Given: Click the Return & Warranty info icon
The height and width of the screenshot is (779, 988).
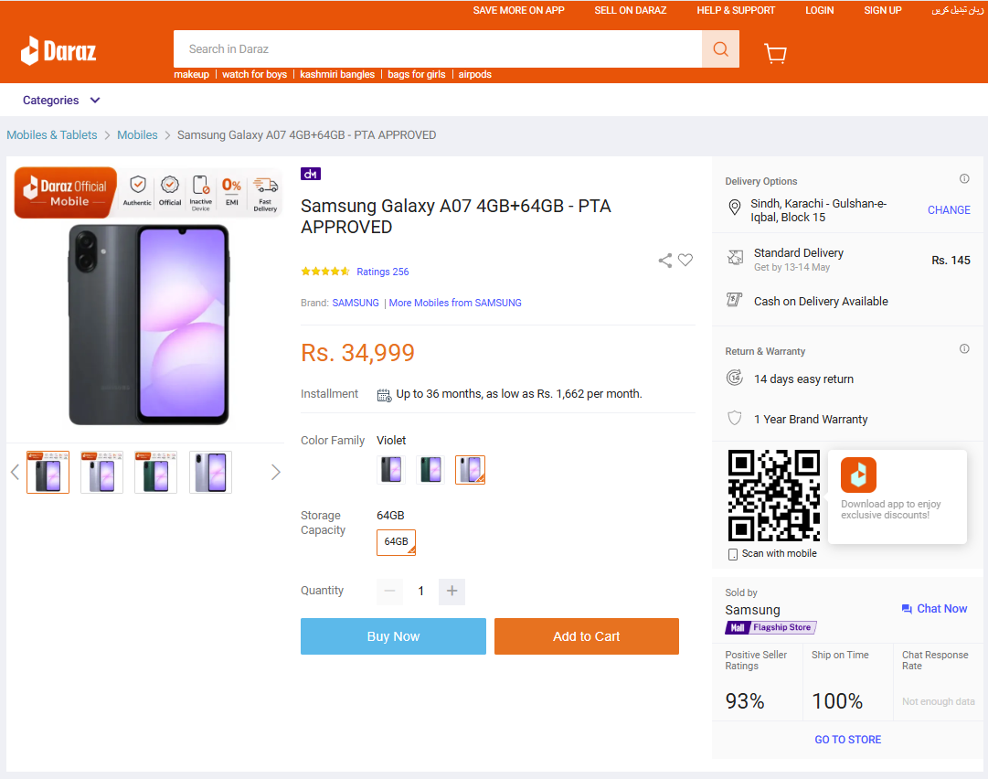Looking at the screenshot, I should pos(964,349).
